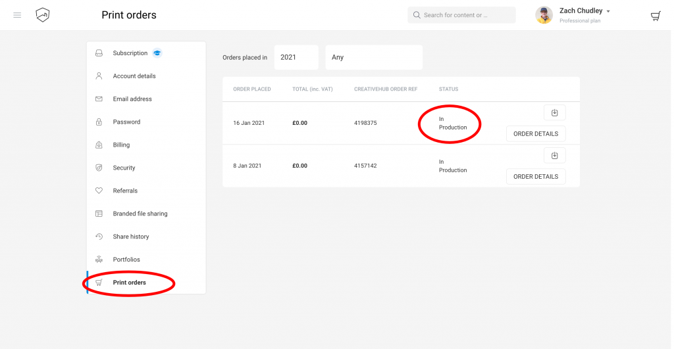Click the Email address envelope icon
This screenshot has height=349, width=674.
(99, 99)
